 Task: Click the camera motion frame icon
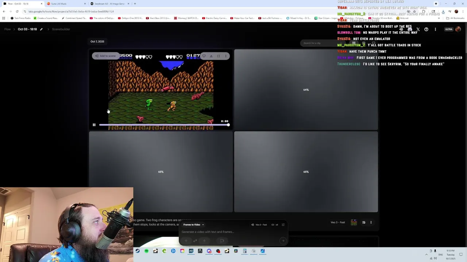pos(222,241)
